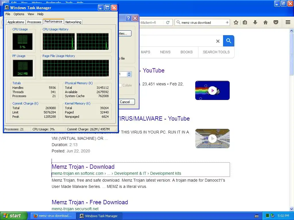Switch to Firefox memz virus download taskbar item
294x220 pixels.
click(53, 216)
